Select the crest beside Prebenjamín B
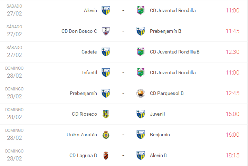The image size is (248, 166). (141, 31)
